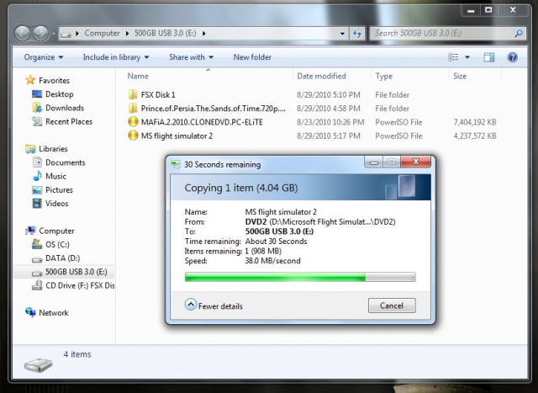Open the Organize menu
Viewport: 538px width, 393px height.
(x=44, y=57)
